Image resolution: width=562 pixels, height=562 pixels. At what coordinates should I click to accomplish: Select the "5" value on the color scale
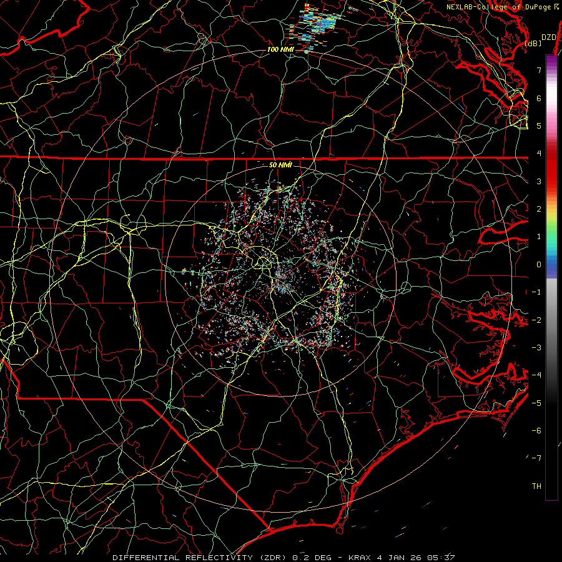point(539,126)
